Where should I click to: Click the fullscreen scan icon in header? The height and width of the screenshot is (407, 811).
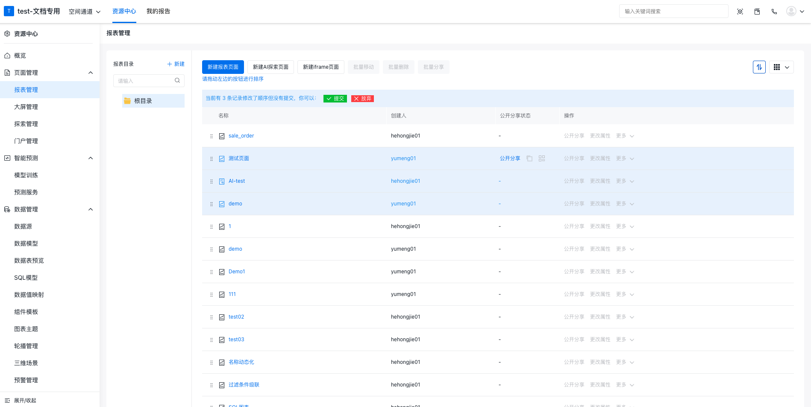[740, 12]
